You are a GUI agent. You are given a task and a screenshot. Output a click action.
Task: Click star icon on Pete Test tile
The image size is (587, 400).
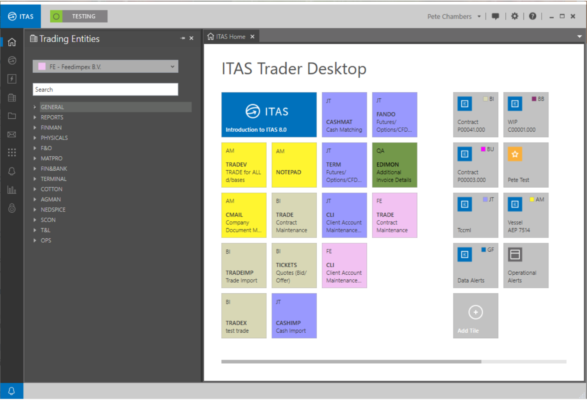(515, 154)
